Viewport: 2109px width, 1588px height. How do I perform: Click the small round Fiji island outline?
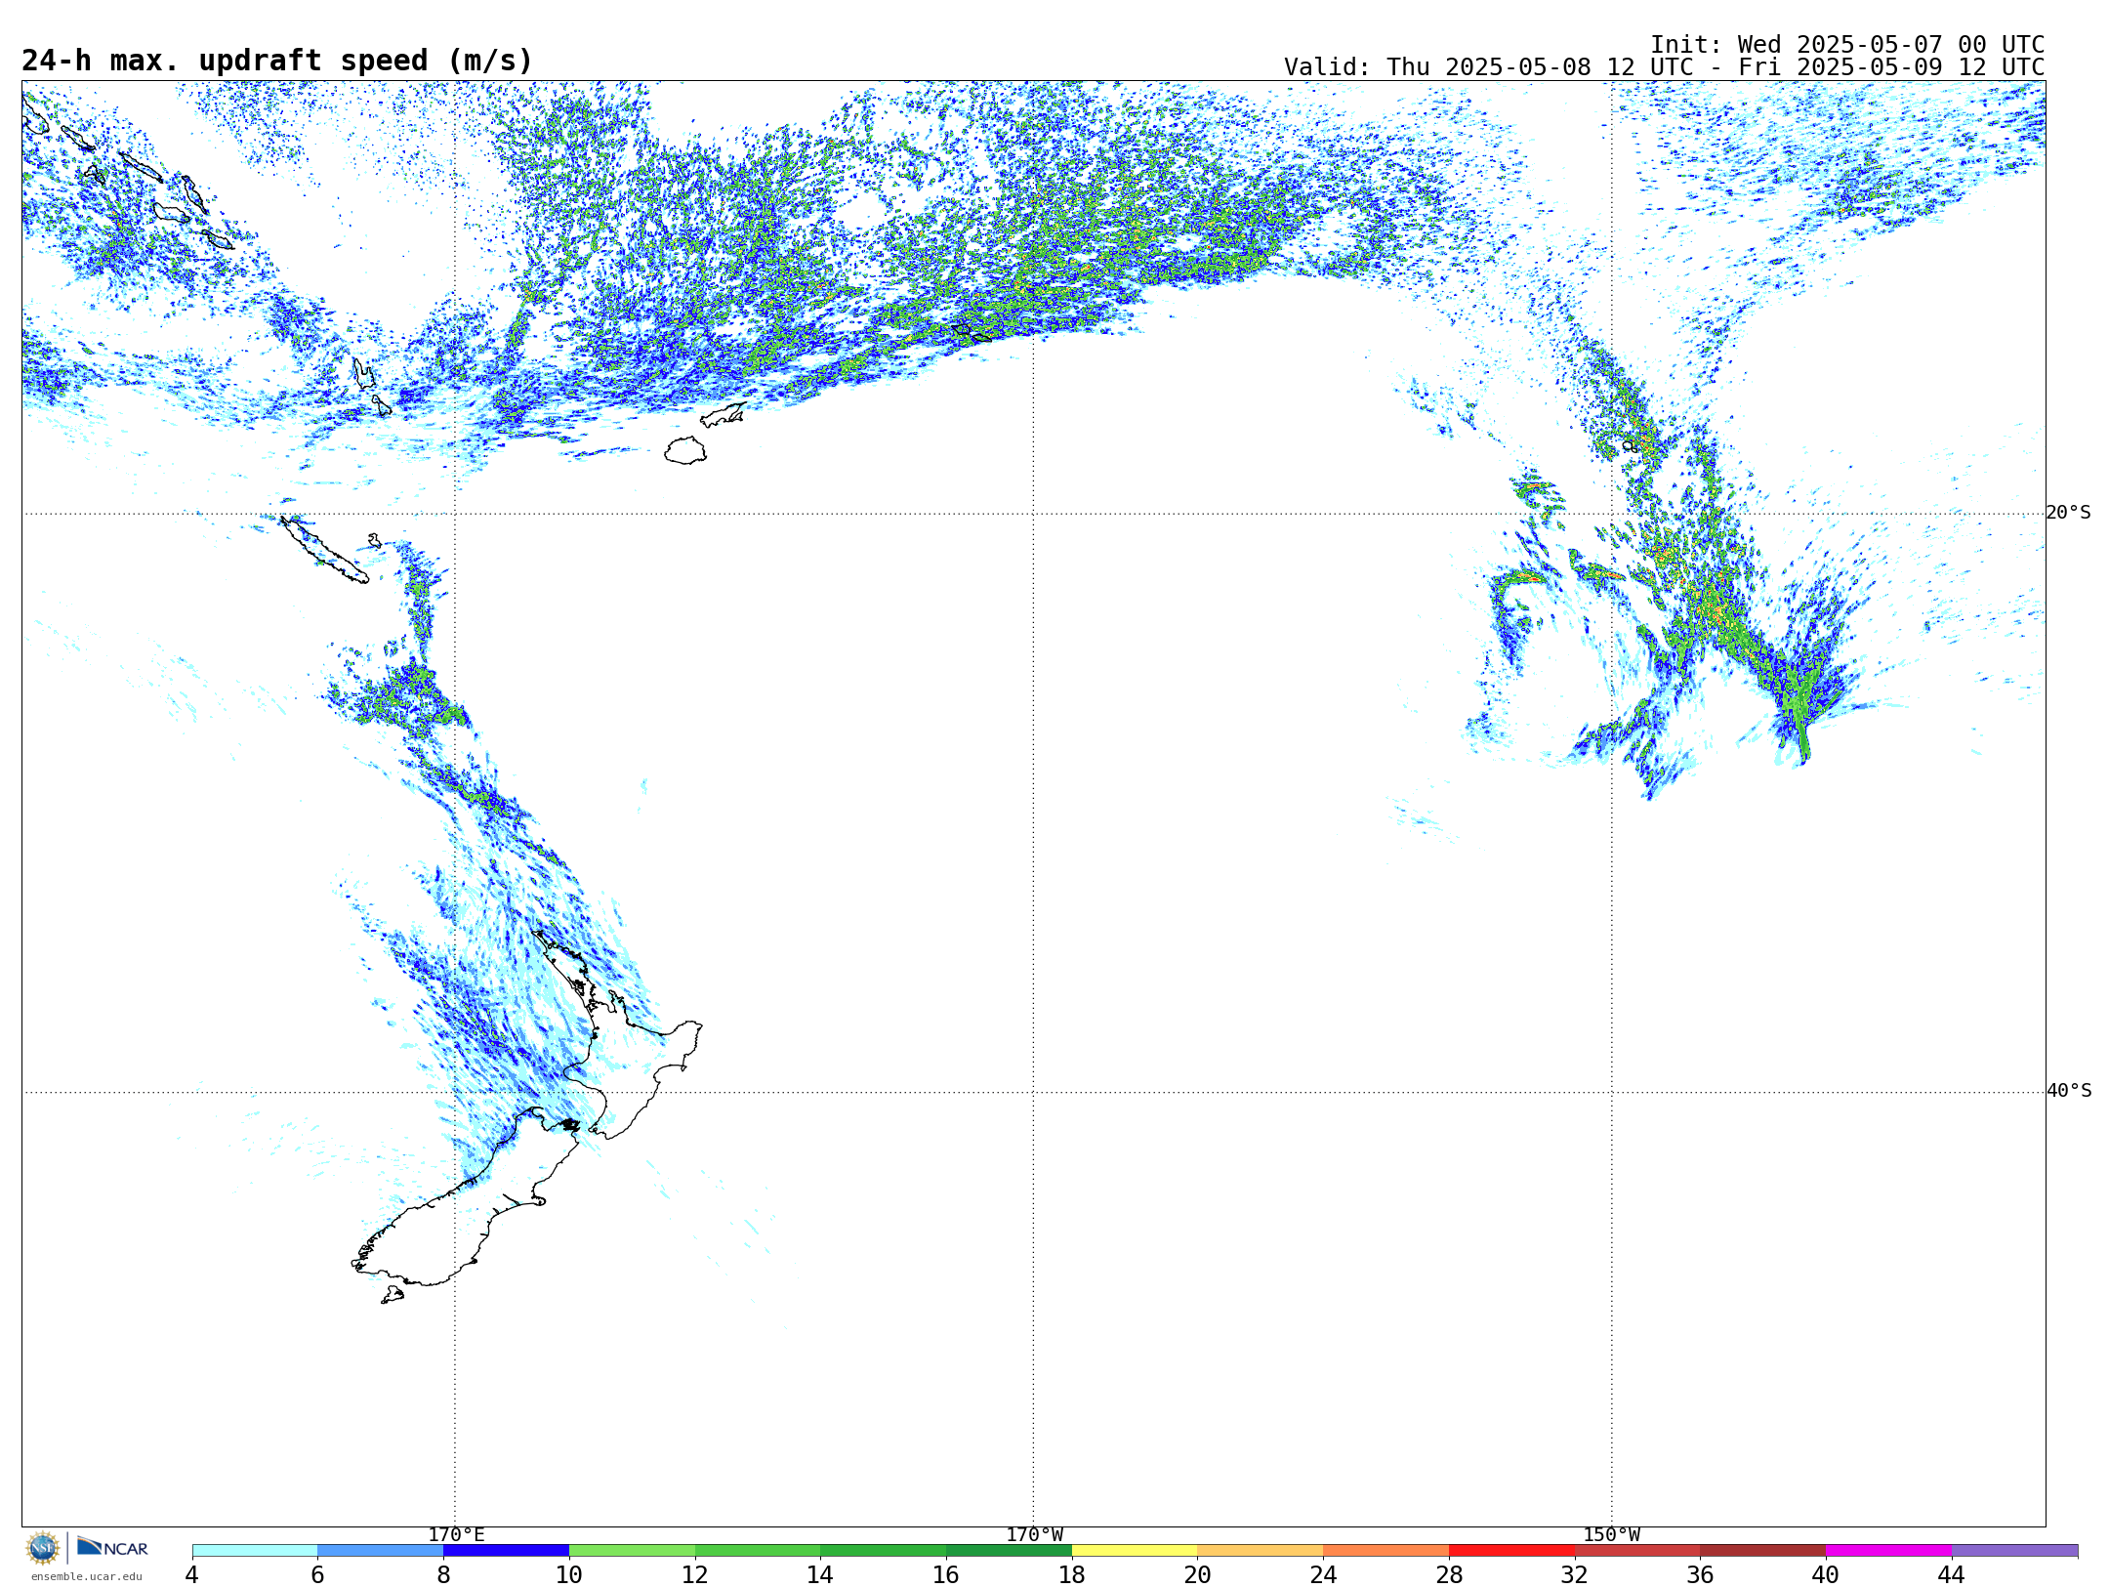(x=685, y=450)
